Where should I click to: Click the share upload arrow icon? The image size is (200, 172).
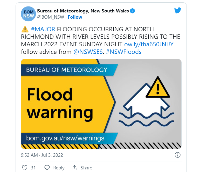pyautogui.click(x=74, y=168)
